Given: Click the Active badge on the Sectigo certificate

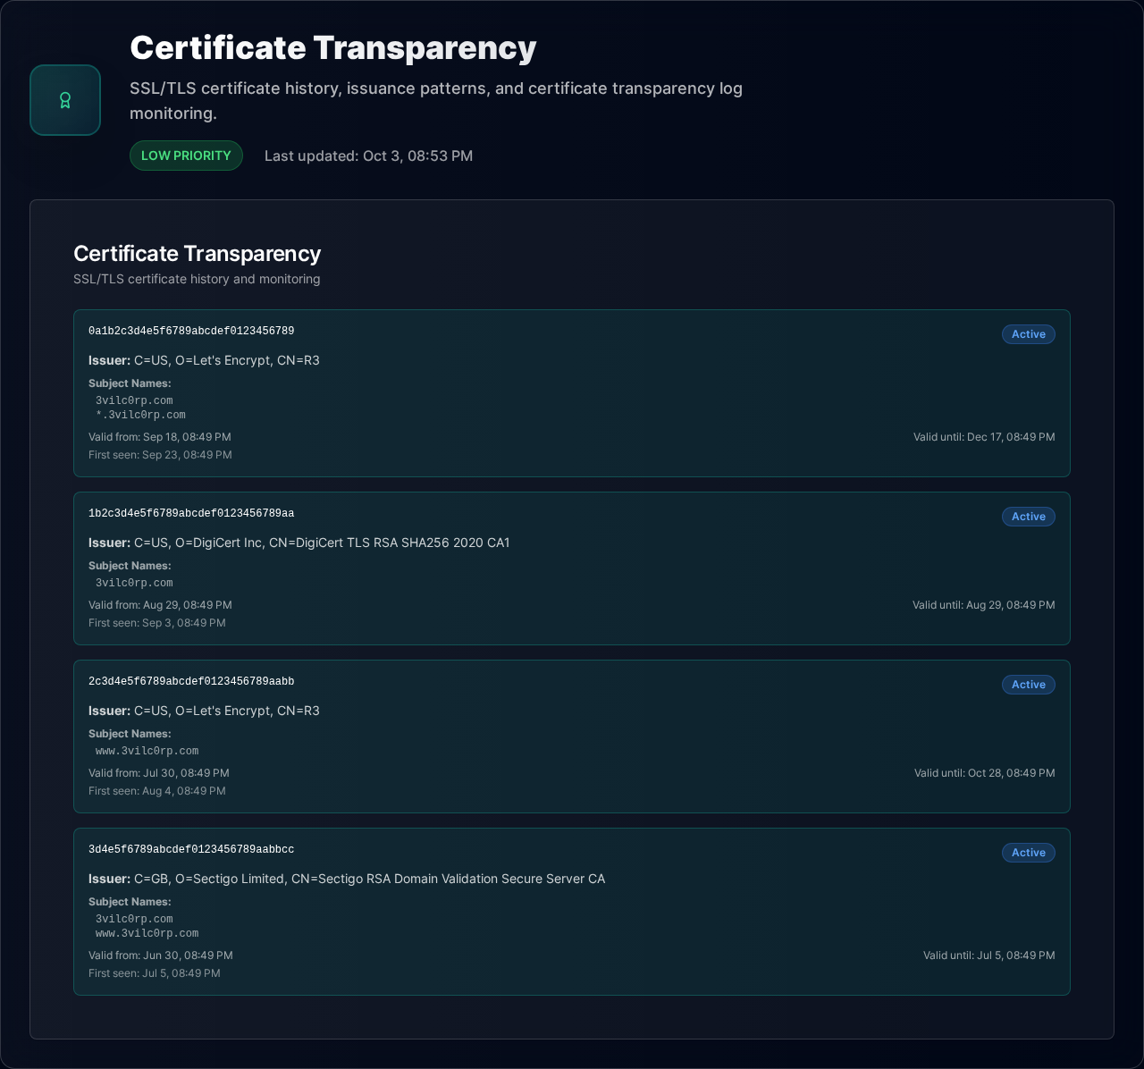Looking at the screenshot, I should [x=1028, y=853].
